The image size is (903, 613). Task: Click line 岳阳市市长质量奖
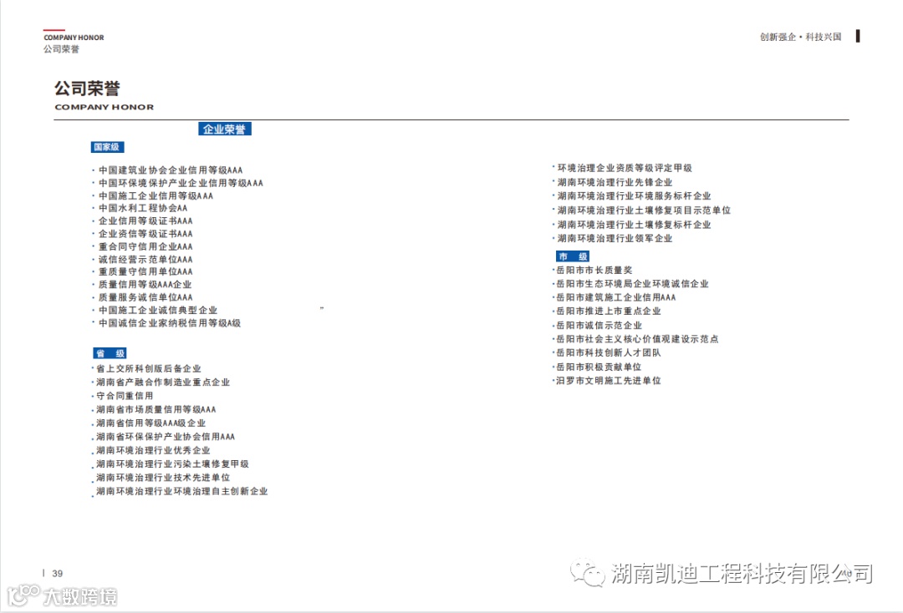click(x=594, y=271)
